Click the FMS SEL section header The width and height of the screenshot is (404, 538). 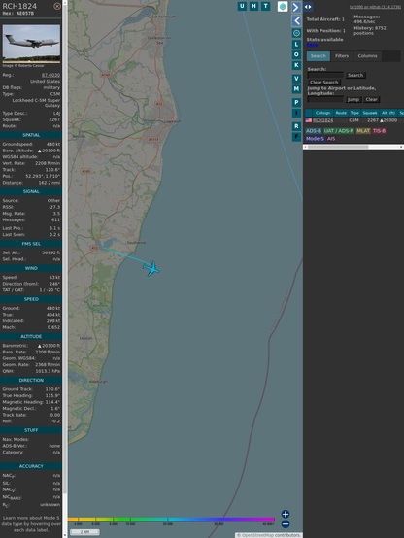click(x=31, y=244)
